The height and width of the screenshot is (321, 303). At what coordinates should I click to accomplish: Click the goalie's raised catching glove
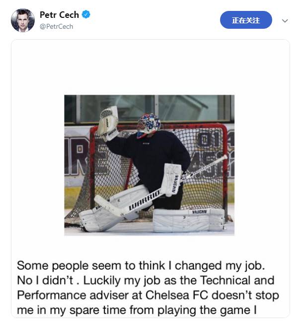(x=108, y=122)
